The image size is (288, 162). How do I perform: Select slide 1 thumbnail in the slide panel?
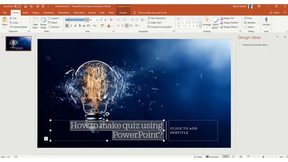click(18, 44)
